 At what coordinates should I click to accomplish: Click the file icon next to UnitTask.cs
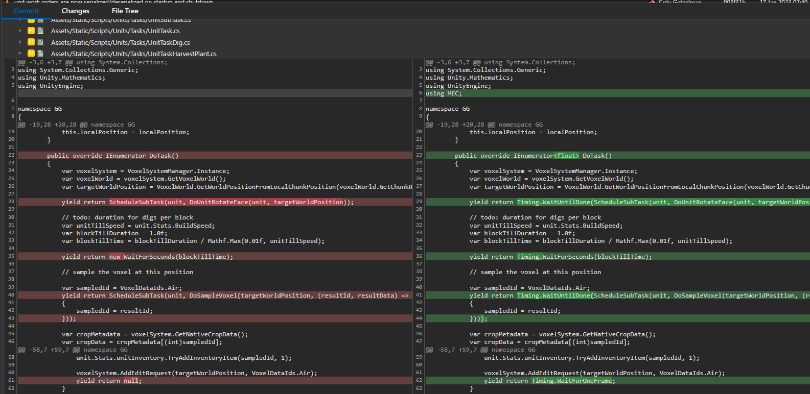tap(40, 31)
